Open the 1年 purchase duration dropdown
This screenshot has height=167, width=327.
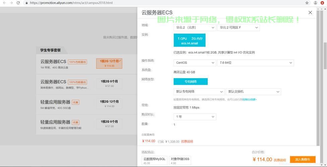tap(195, 117)
